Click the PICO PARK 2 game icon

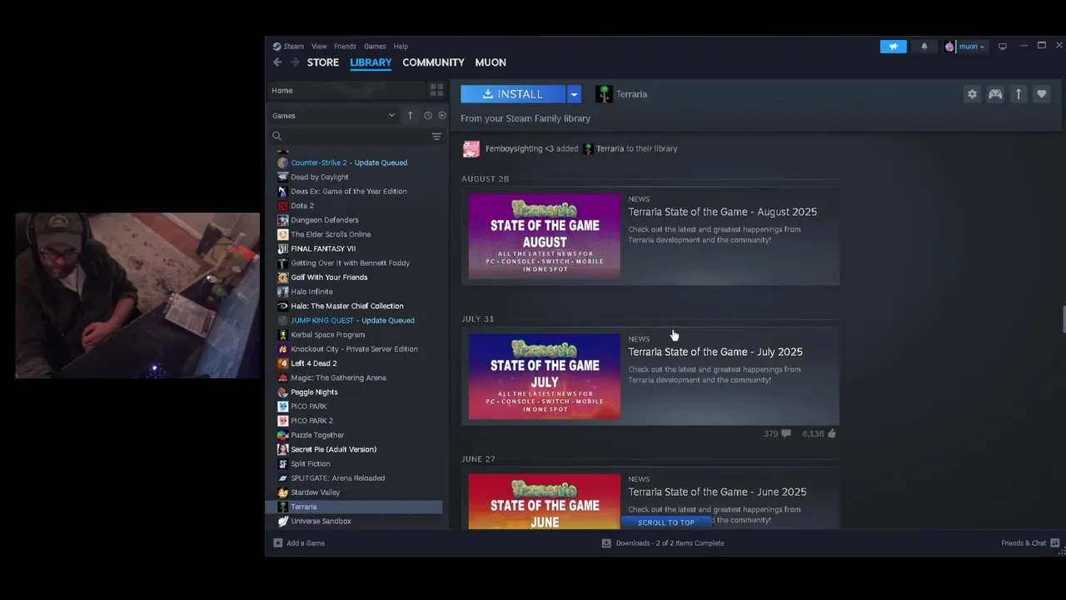coord(283,421)
